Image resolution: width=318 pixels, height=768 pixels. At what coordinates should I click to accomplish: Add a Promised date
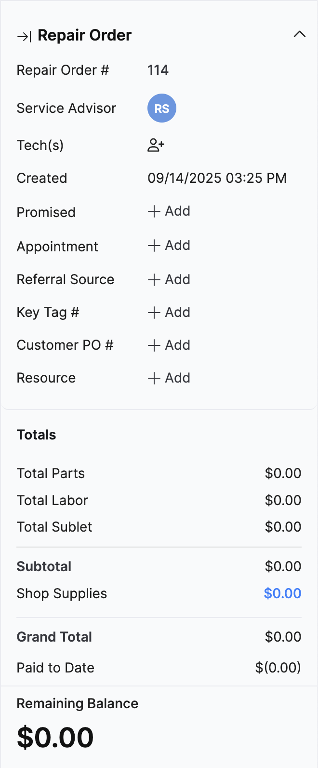[169, 211]
